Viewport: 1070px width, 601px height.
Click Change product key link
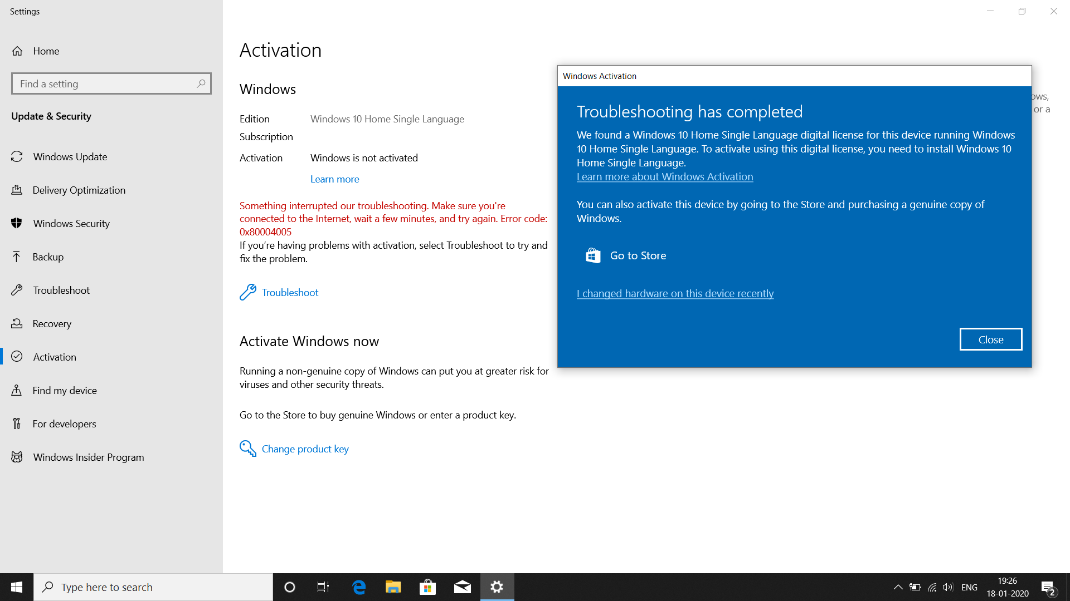click(305, 449)
